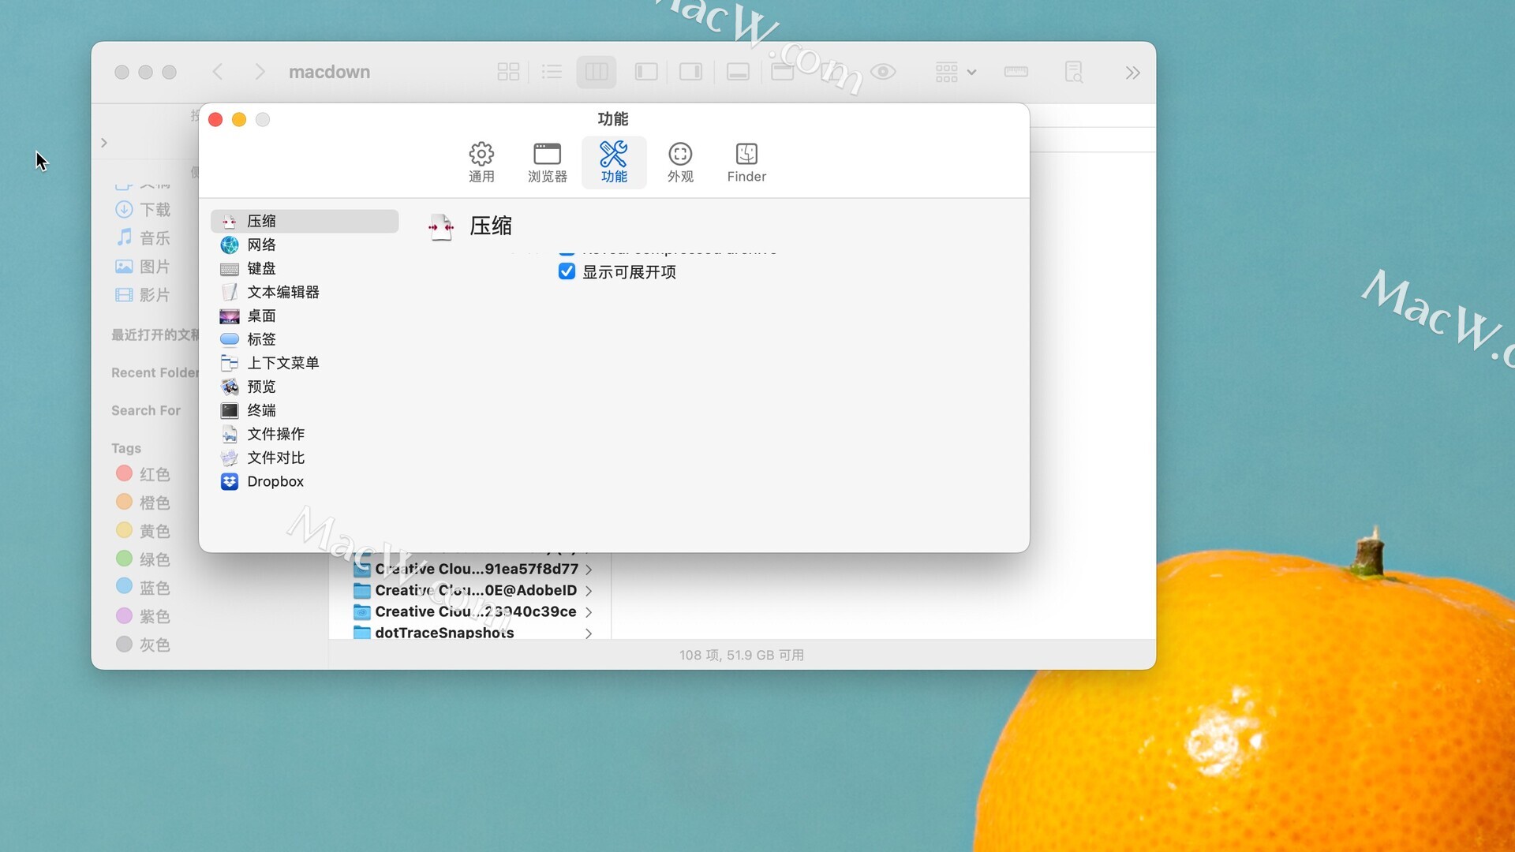Expand the chevron above the sidebar
Image resolution: width=1515 pixels, height=852 pixels.
click(103, 143)
